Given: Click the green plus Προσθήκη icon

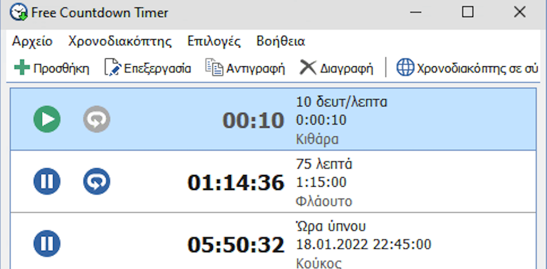Looking at the screenshot, I should (22, 68).
